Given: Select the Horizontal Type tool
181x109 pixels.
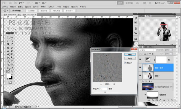Looking at the screenshot, I should [x=12, y=61].
